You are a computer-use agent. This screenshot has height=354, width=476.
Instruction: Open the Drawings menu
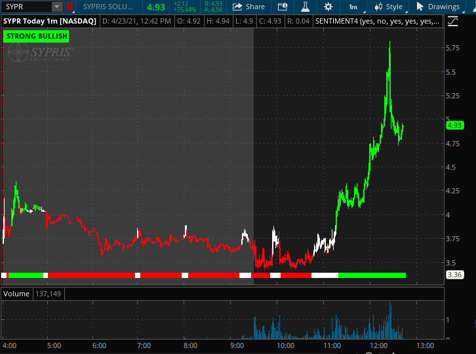point(438,7)
